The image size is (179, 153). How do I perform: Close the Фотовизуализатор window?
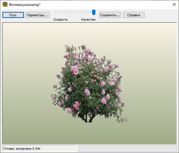pos(174,5)
